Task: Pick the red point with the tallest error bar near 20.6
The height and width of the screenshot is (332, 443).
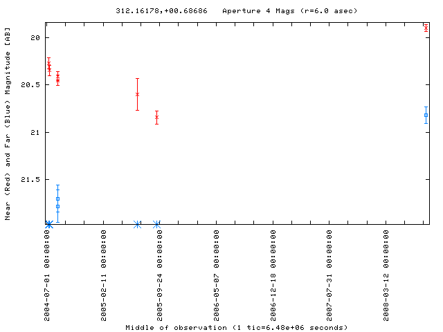Action: click(x=137, y=94)
